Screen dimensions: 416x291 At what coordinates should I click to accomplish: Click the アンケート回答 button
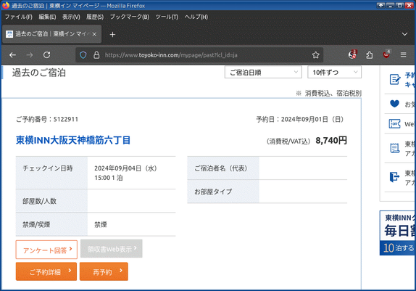pos(46,250)
